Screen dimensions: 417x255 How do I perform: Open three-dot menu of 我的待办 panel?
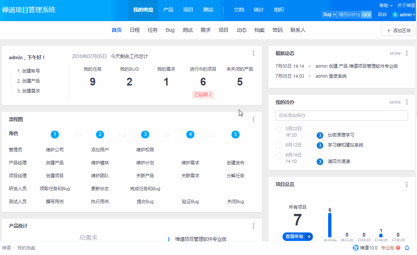[407, 102]
